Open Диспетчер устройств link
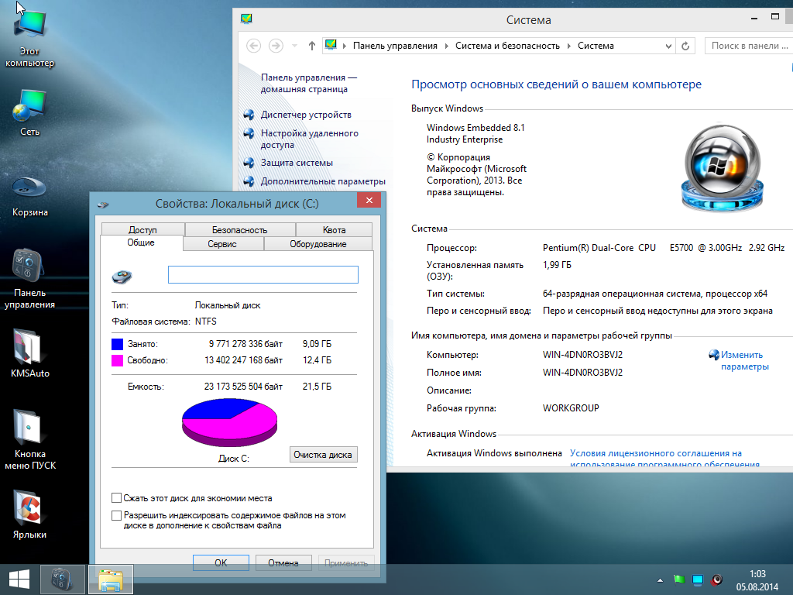Screen dimensions: 793x595 [306, 115]
